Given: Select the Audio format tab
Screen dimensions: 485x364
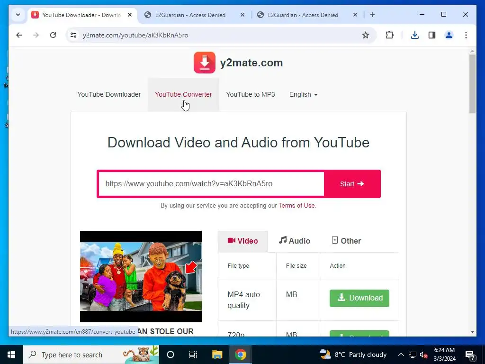Looking at the screenshot, I should (x=295, y=241).
